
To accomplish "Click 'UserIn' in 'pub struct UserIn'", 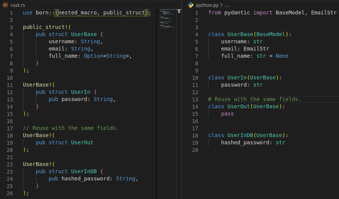I will tap(80, 92).
